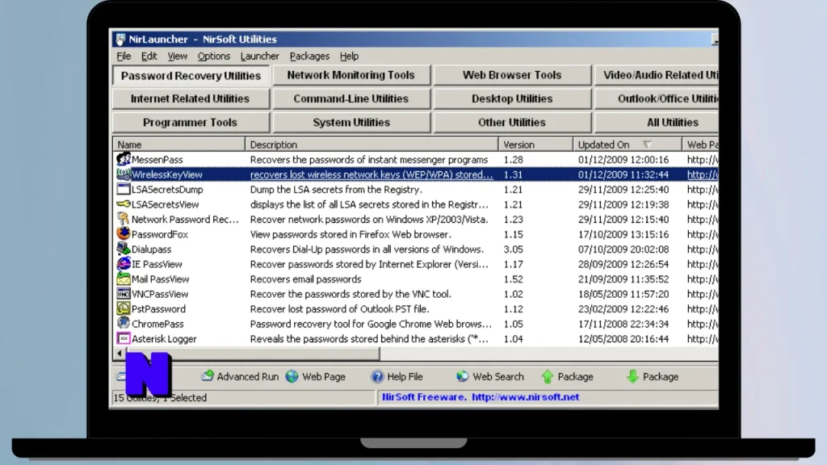Click the green down-arrow Package icon
The image size is (827, 465).
point(632,376)
